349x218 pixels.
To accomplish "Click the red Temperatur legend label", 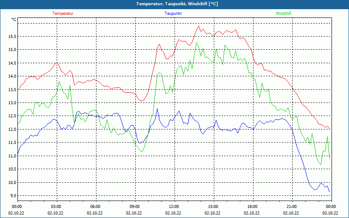I will point(63,14).
